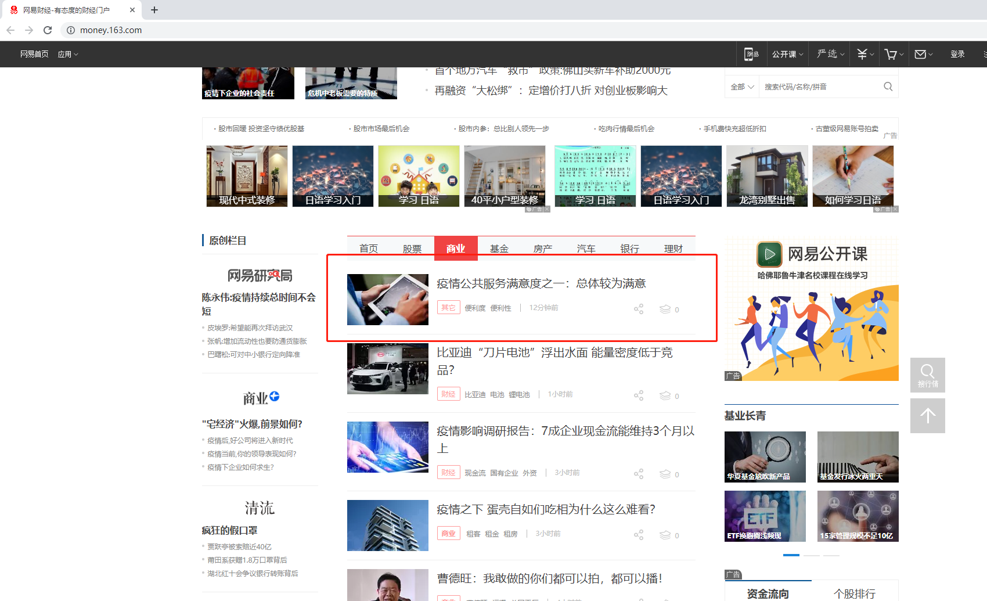
Task: Open the 全部 stock search category dropdown
Action: [x=742, y=87]
